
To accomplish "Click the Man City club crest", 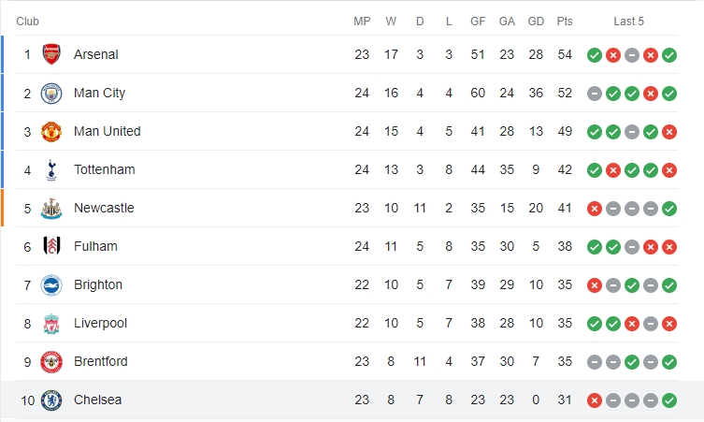I will pos(51,93).
